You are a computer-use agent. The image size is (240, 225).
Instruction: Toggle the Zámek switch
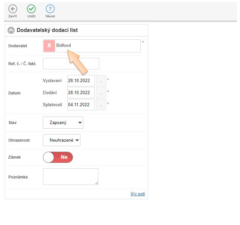coord(58,157)
